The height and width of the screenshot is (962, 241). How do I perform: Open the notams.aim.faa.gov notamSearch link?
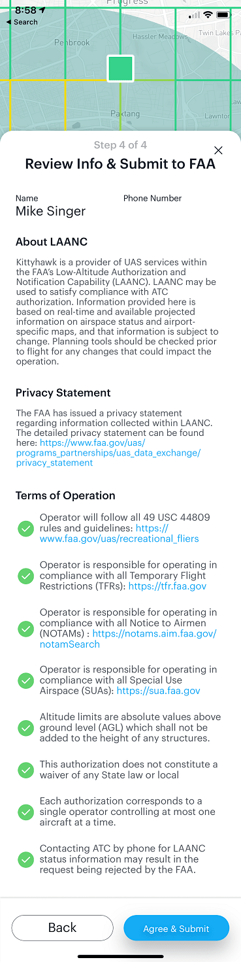[x=128, y=639]
